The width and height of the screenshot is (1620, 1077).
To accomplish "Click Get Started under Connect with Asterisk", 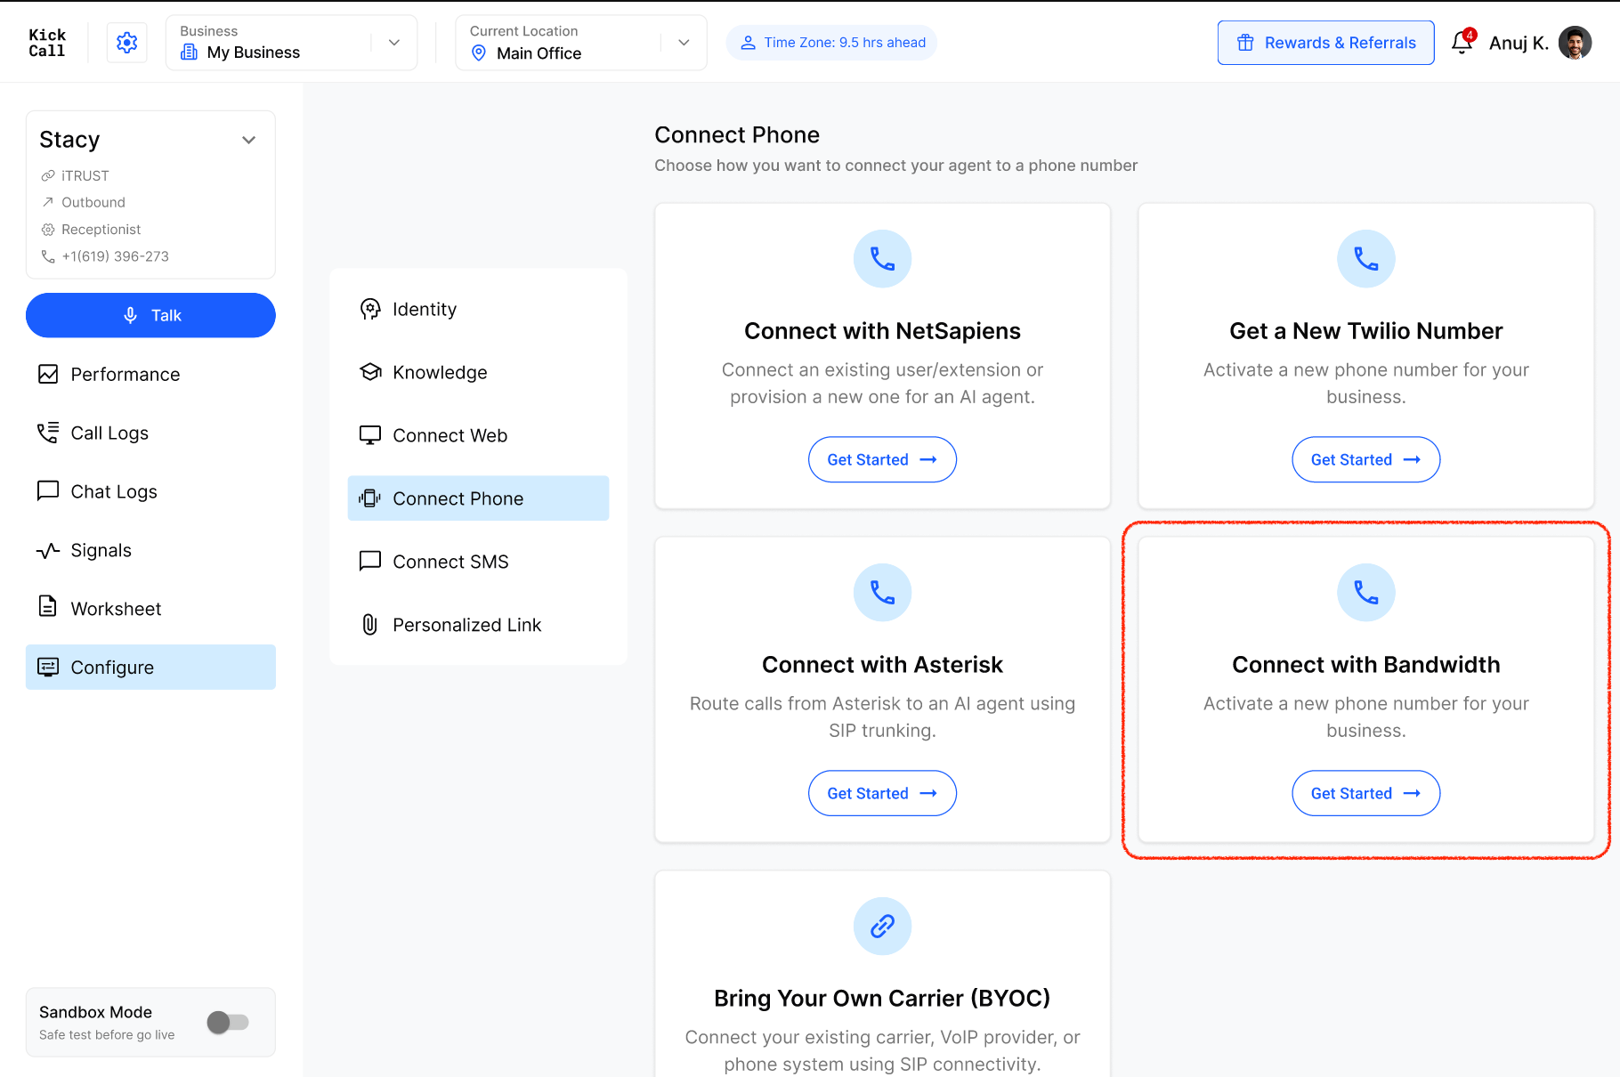I will 882,793.
